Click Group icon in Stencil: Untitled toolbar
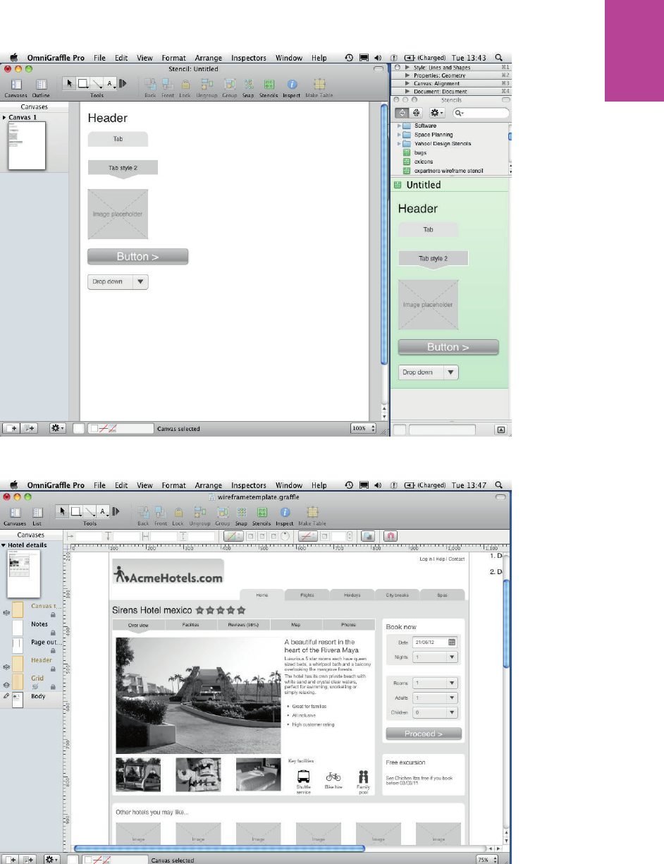This screenshot has height=864, width=664. tap(229, 83)
